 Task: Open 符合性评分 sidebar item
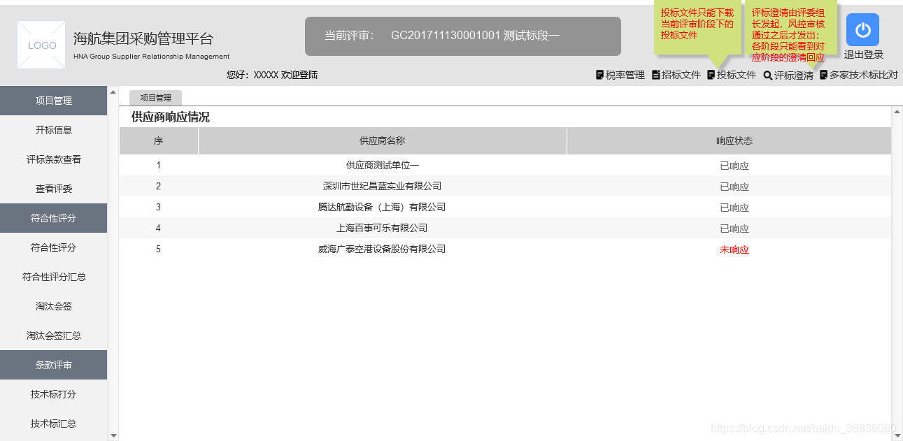54,247
